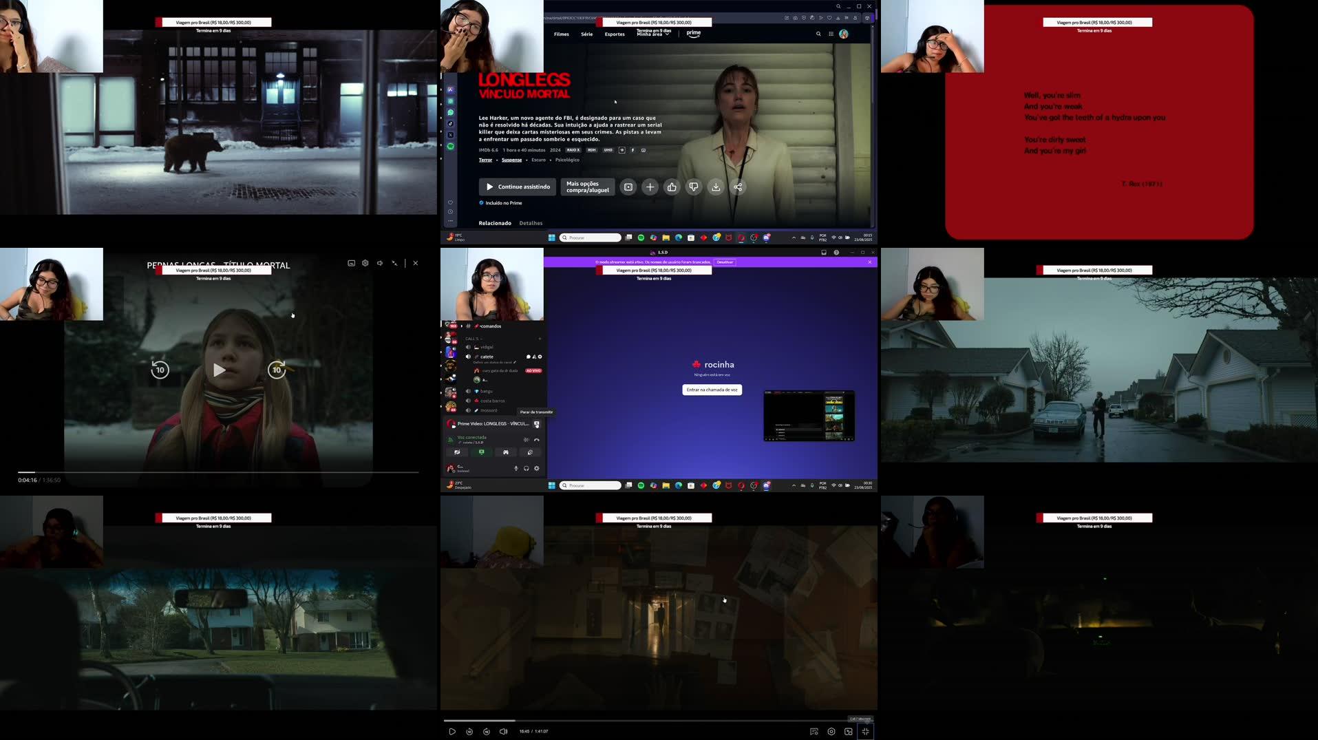
Task: Expand the arrow beside the comandos channel
Action: (462, 326)
